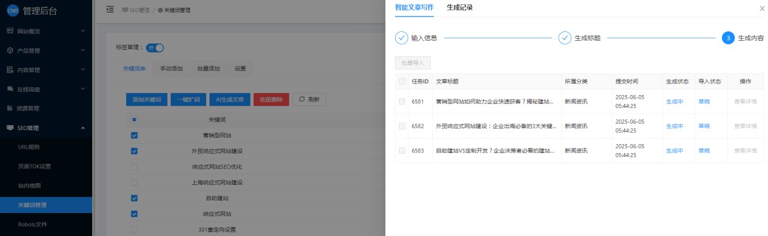Click the completed 输入信息 step checkmark icon
The image size is (768, 236).
click(x=401, y=38)
